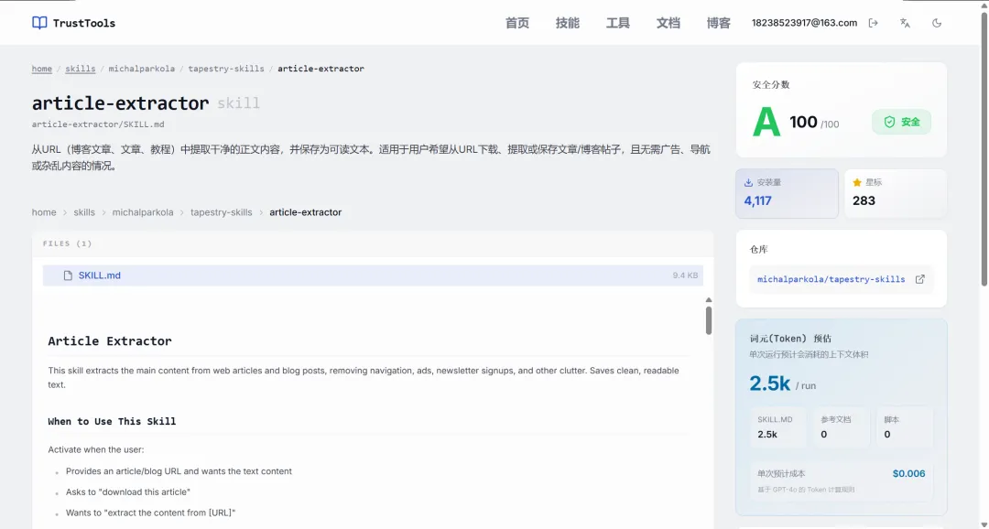Open the 技能 navigation item
This screenshot has width=989, height=529.
(x=568, y=23)
